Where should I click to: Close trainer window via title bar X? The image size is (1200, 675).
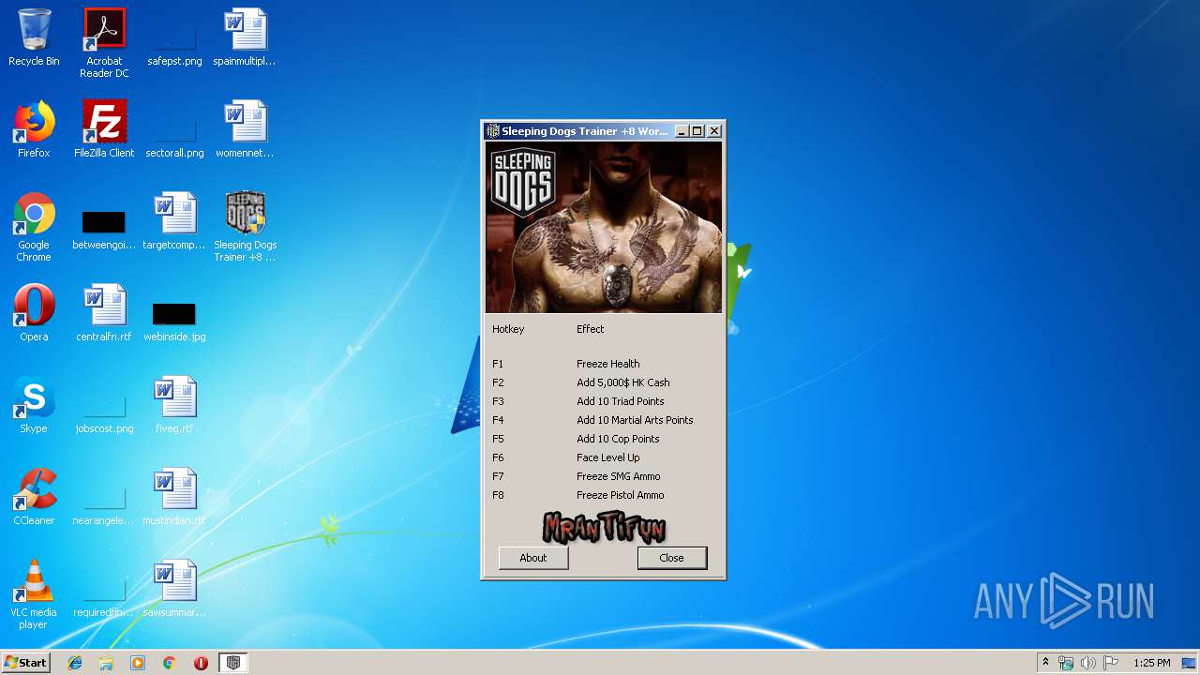click(x=714, y=131)
